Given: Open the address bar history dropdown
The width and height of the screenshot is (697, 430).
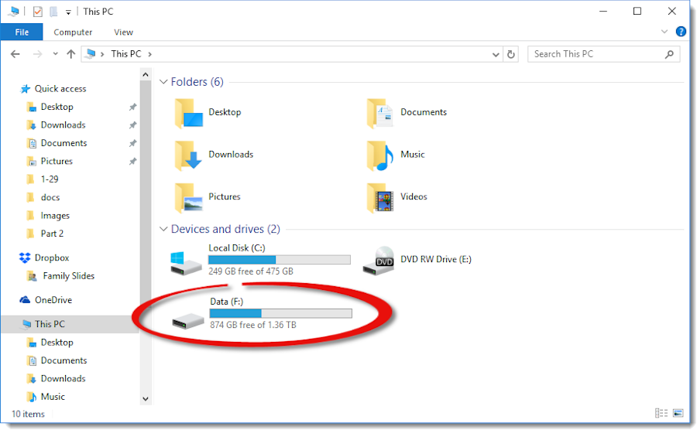Looking at the screenshot, I should tap(496, 54).
